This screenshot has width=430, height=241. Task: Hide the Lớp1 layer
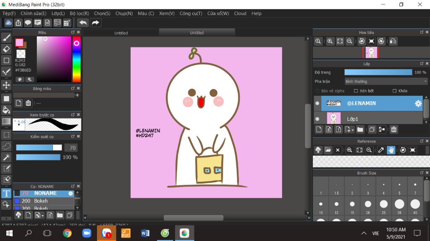point(317,119)
